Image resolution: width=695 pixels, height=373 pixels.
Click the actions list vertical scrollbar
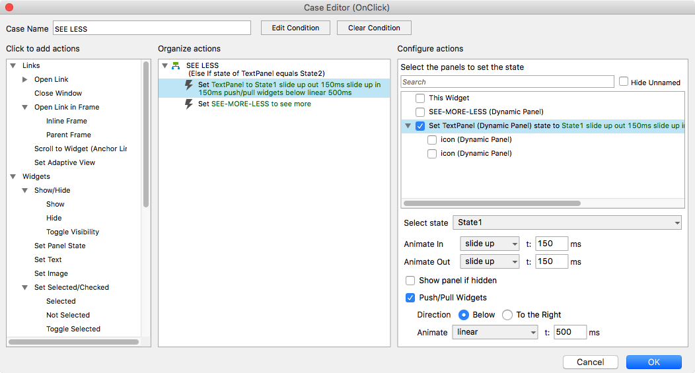(146, 132)
